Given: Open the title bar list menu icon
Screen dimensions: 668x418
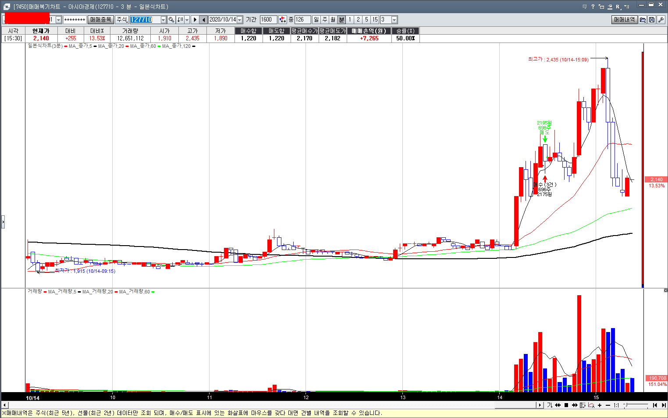Looking at the screenshot, I should [x=627, y=7].
